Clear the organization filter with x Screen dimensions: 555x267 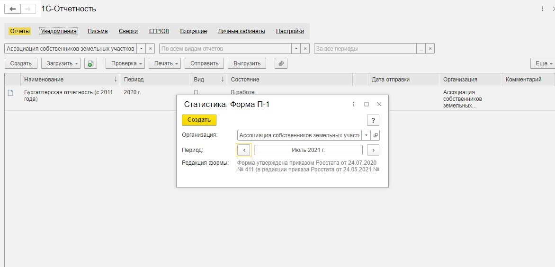[150, 49]
